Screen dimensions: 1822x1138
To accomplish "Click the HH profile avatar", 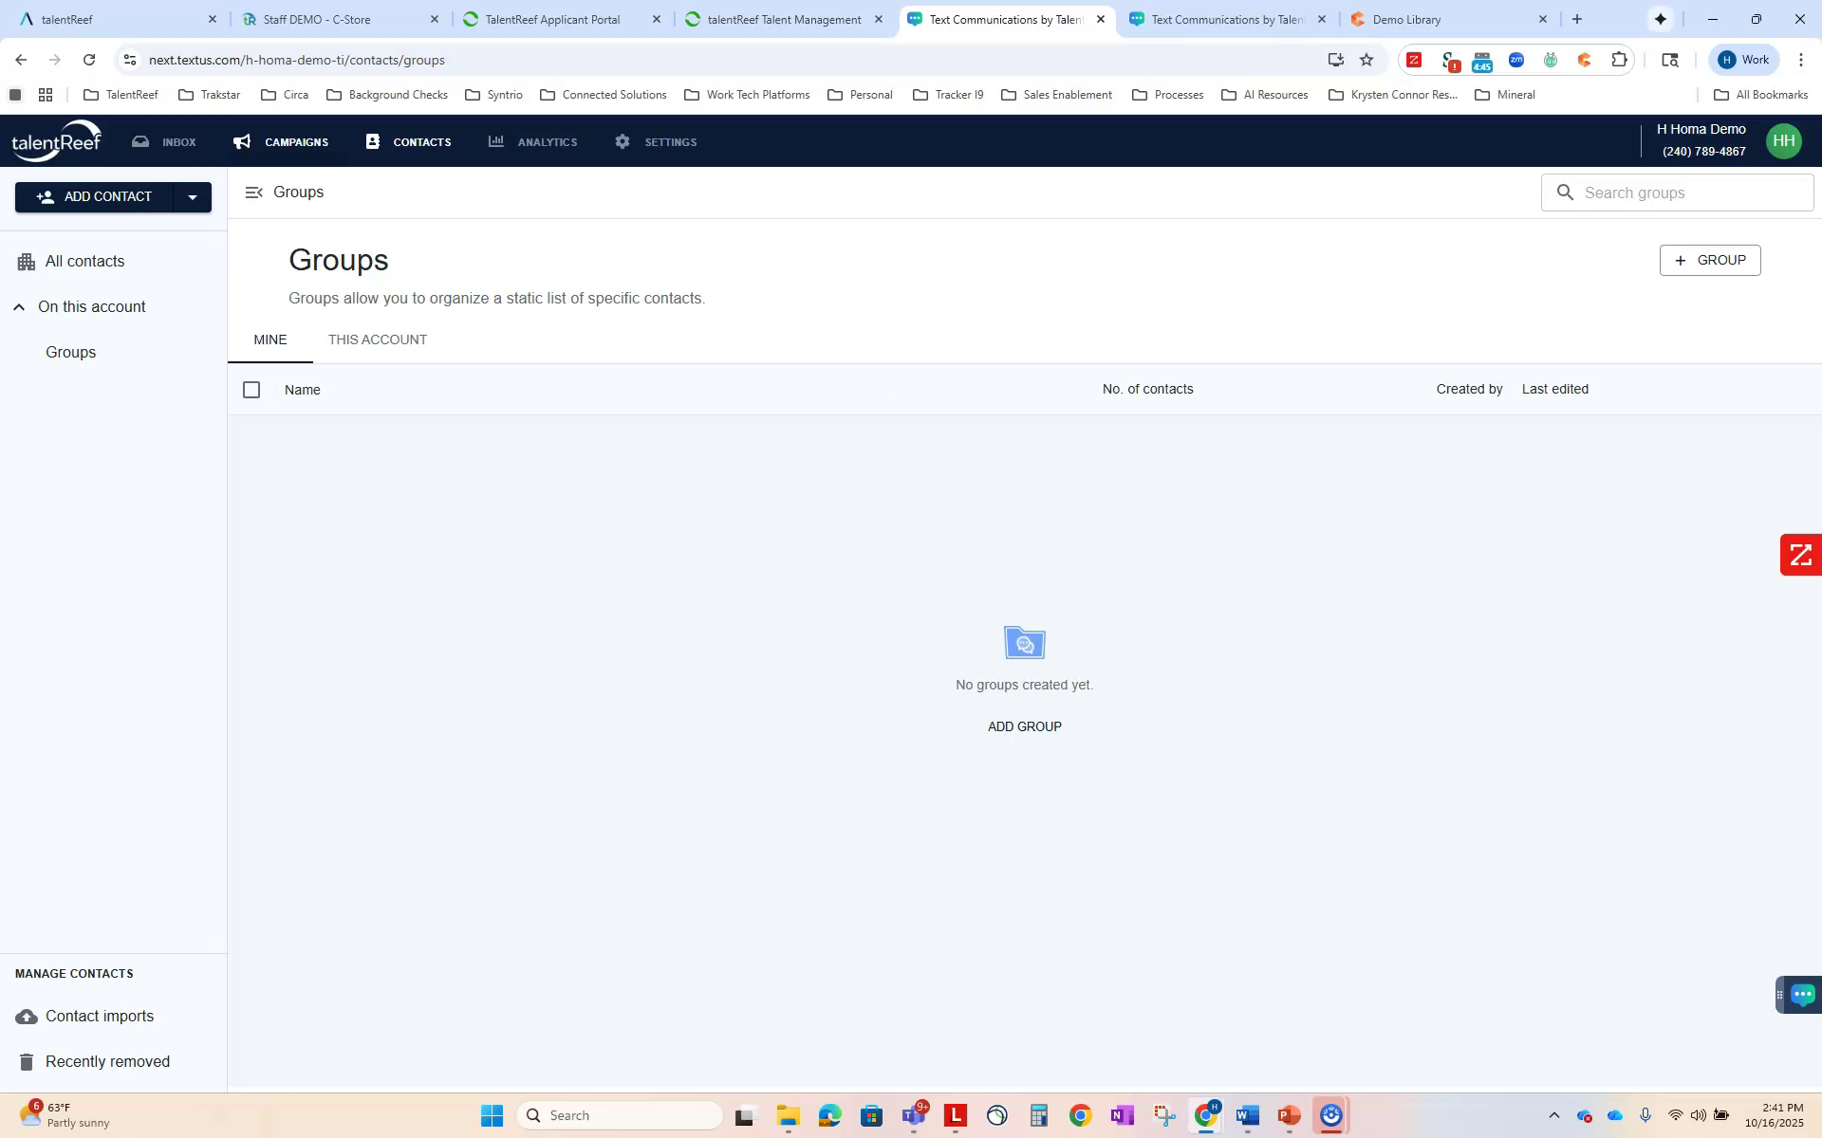I will coord(1783,140).
